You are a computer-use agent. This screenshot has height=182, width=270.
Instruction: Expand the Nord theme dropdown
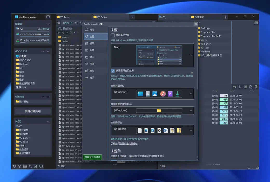191,55
